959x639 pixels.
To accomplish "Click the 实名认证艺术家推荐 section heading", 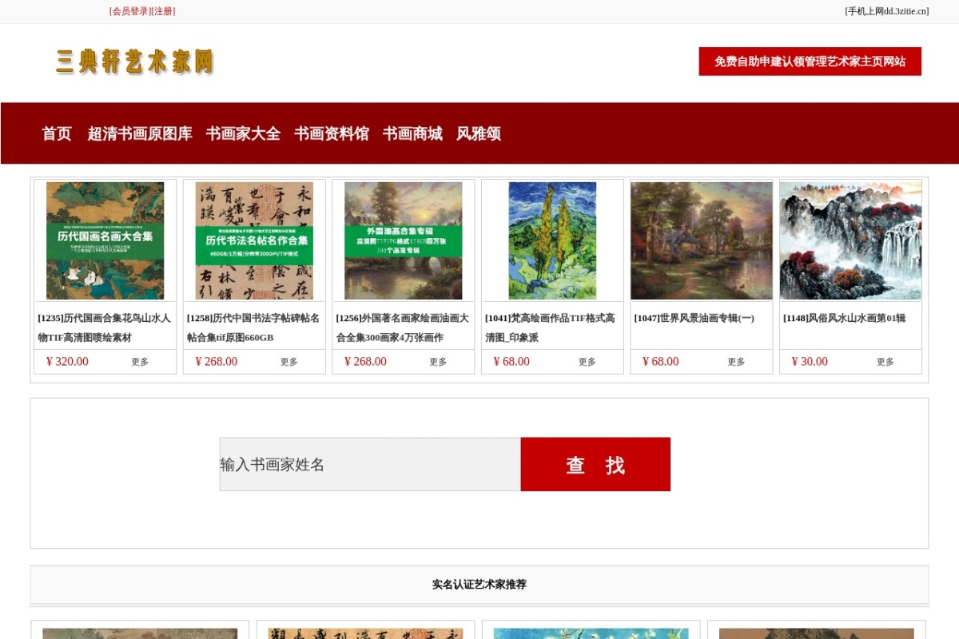I will 479,585.
